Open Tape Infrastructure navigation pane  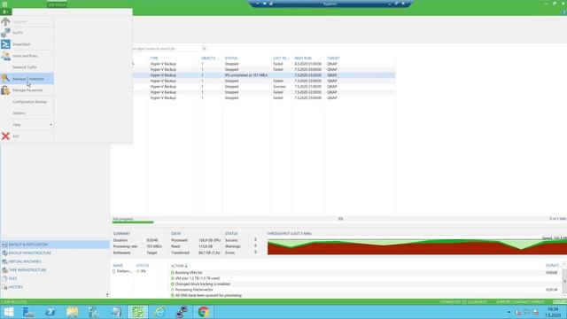pyautogui.click(x=55, y=270)
